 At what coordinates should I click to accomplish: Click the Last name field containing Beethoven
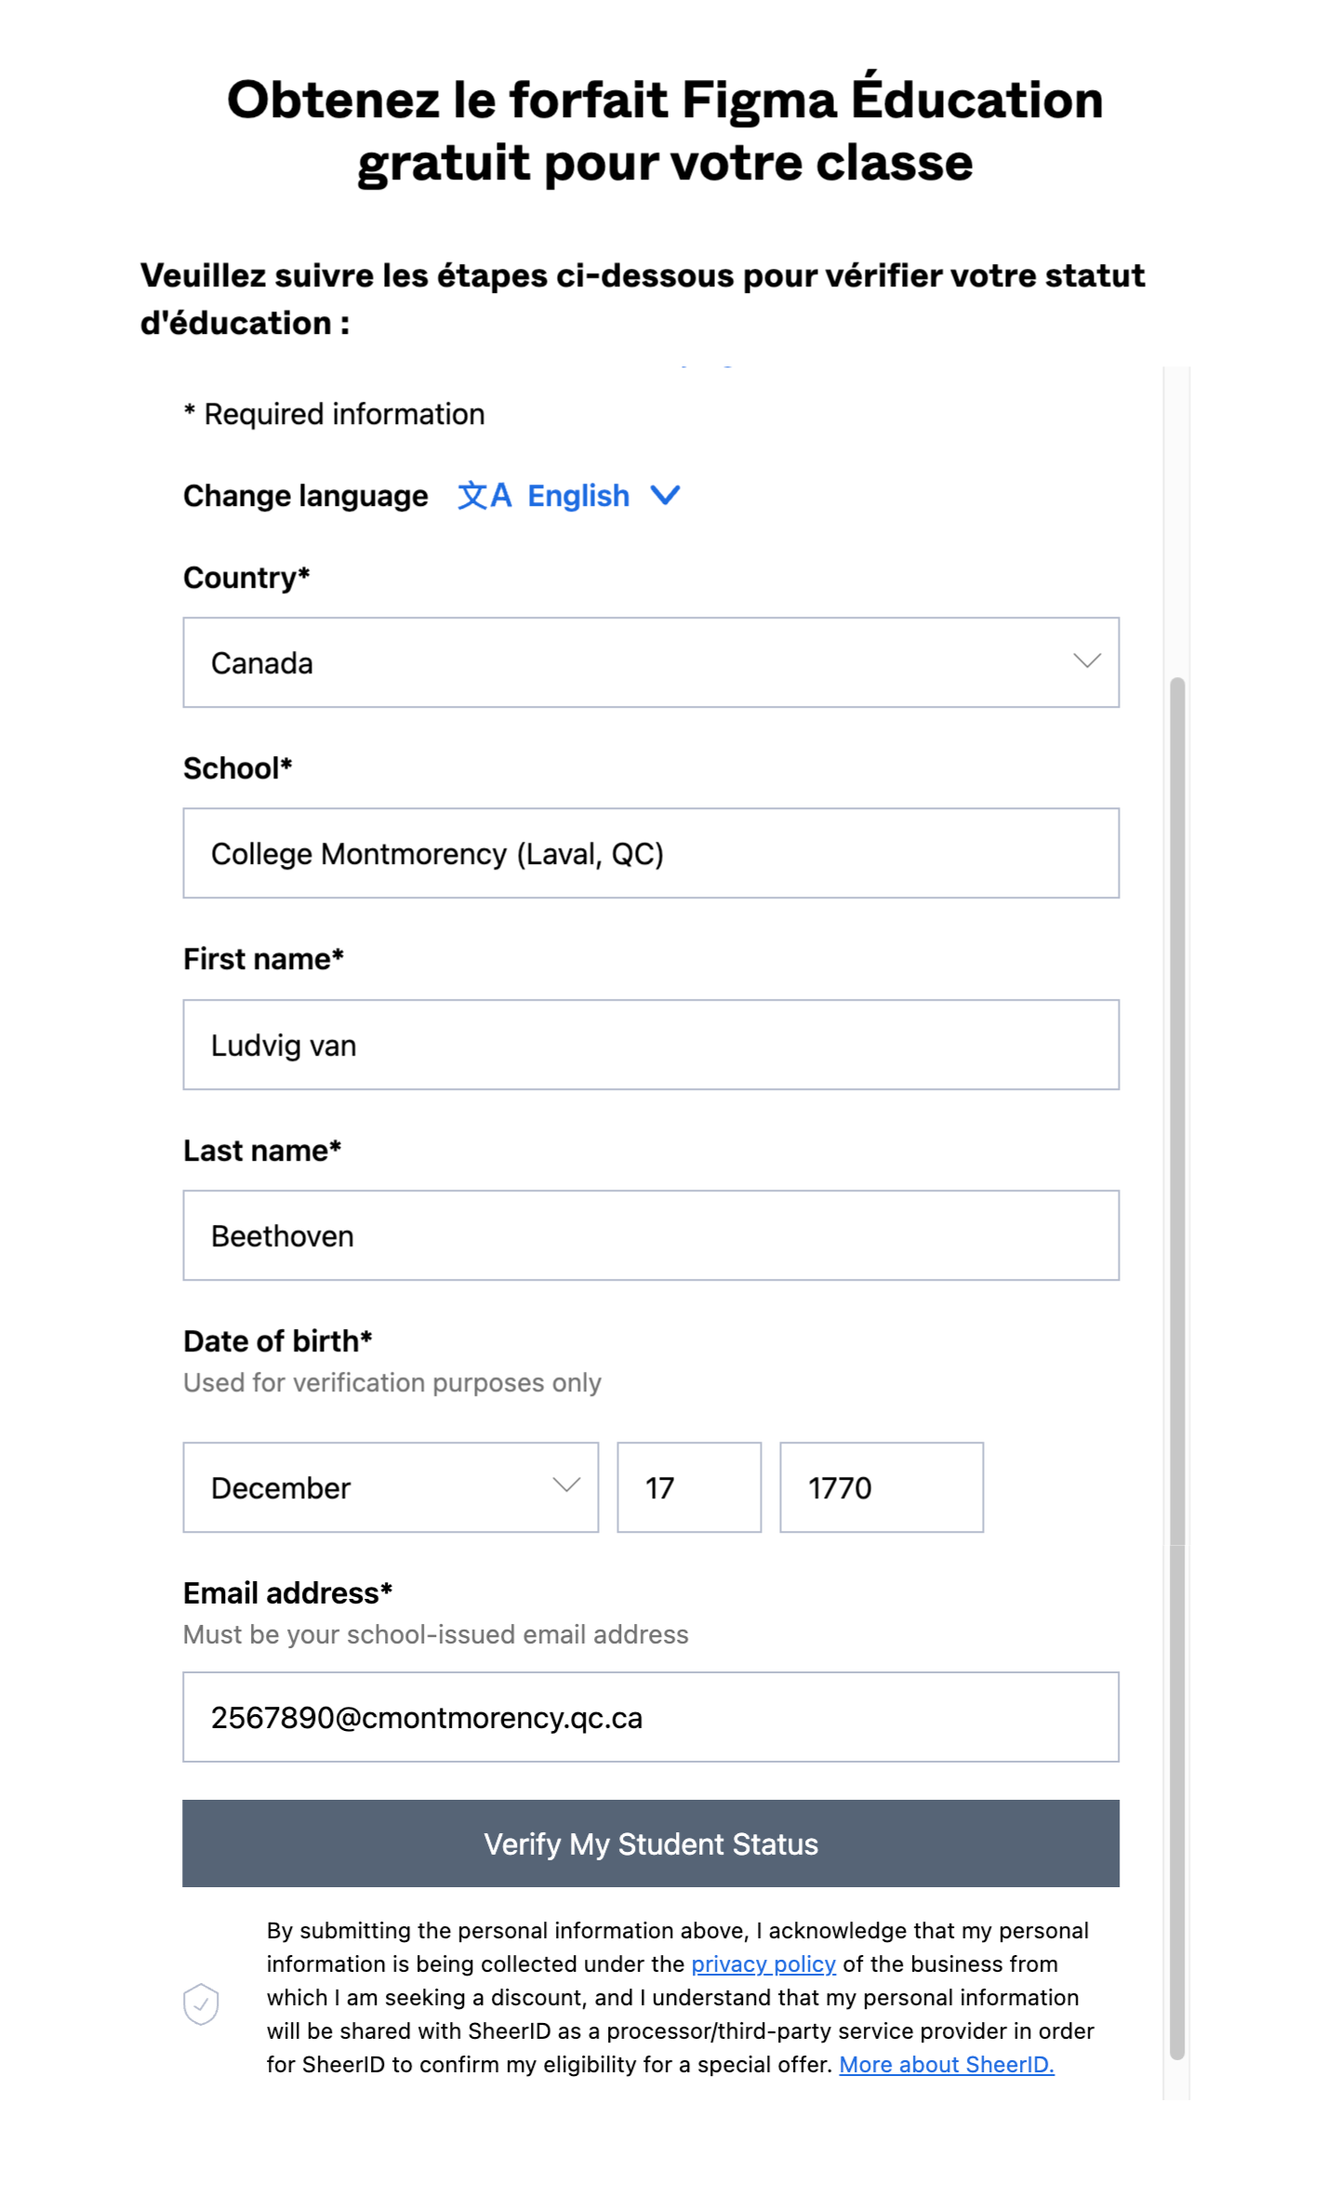650,1235
